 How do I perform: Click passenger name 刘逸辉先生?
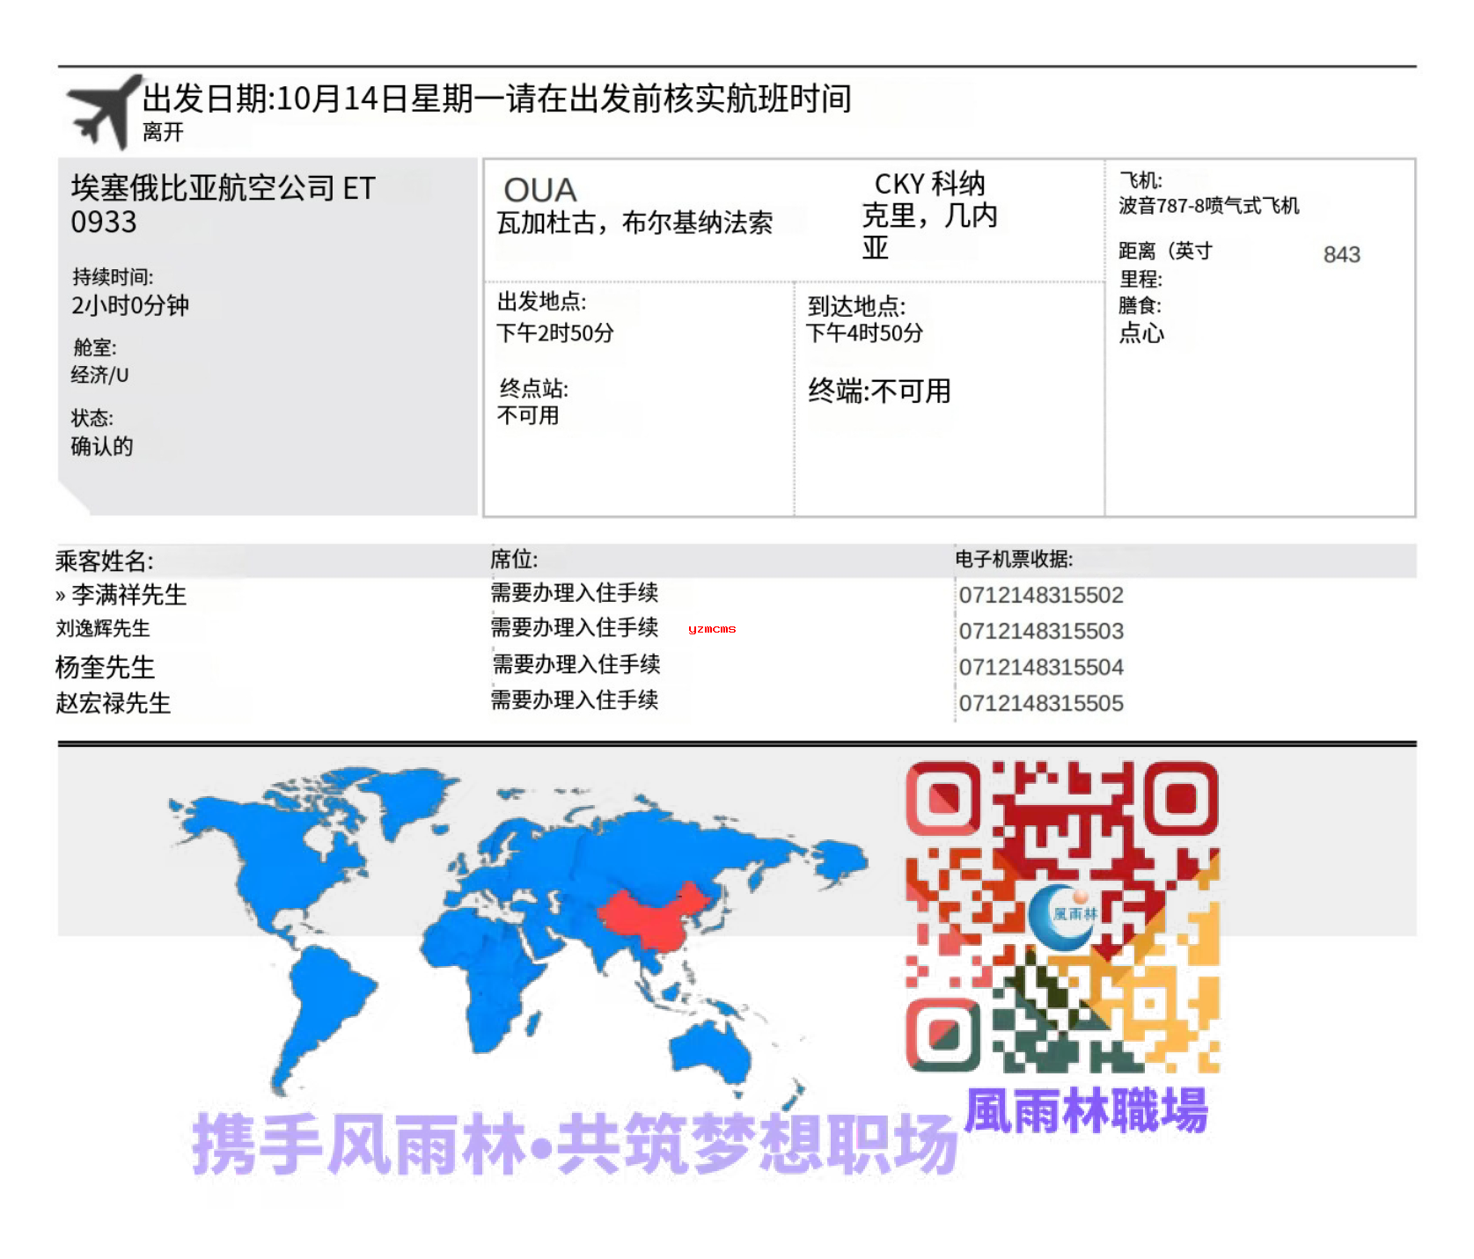pyautogui.click(x=103, y=628)
